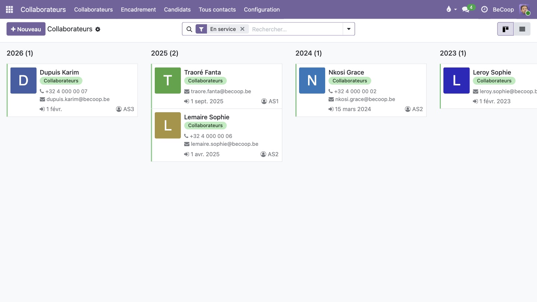Click the envelope icon on Traoré Fanta card
Image resolution: width=537 pixels, height=302 pixels.
(187, 91)
